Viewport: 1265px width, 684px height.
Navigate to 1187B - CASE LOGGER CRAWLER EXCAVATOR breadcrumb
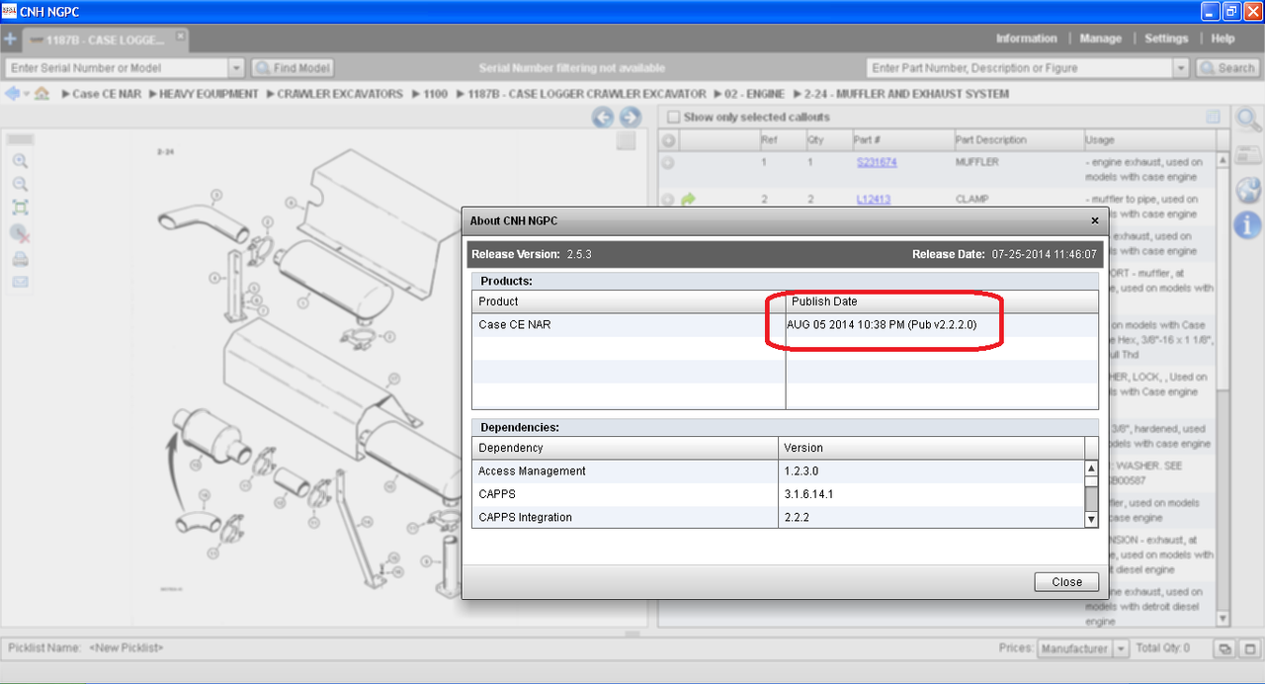click(x=587, y=94)
